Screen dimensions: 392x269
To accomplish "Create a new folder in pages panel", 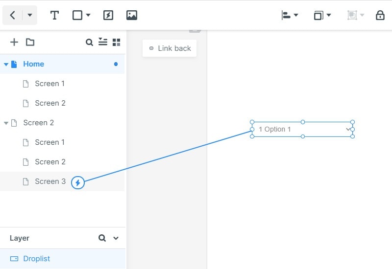I will click(x=30, y=42).
